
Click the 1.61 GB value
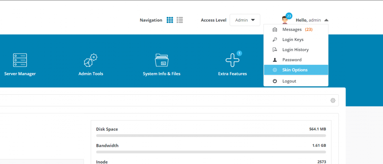pyautogui.click(x=319, y=145)
